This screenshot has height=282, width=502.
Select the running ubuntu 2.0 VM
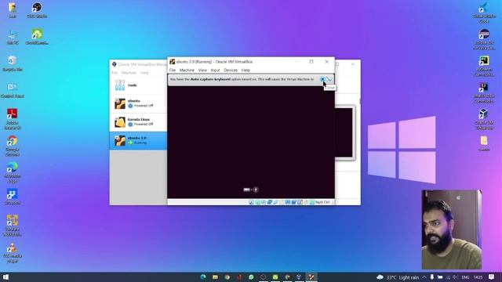pos(138,141)
